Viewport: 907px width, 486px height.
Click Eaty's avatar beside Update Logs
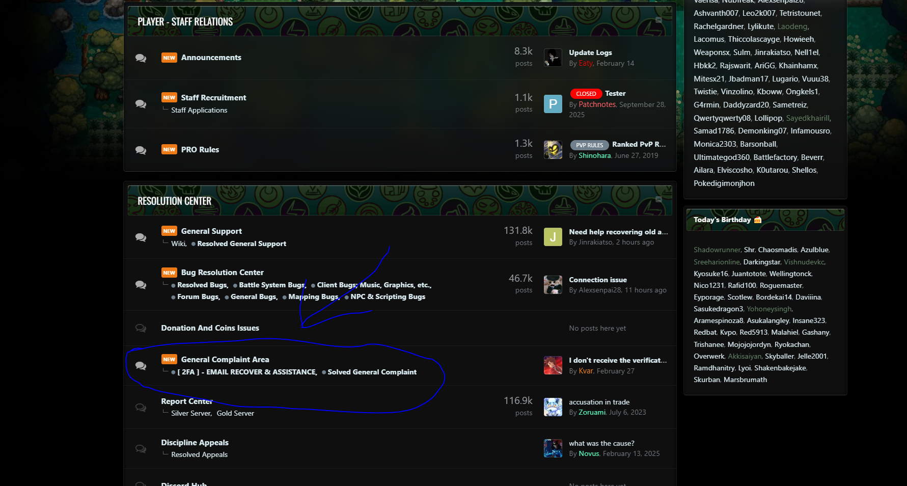(x=553, y=58)
